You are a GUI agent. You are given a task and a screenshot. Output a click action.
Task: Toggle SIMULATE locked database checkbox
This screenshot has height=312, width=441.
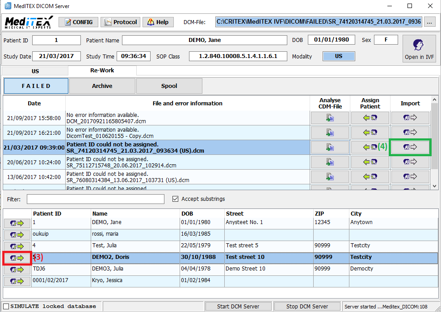click(6, 306)
